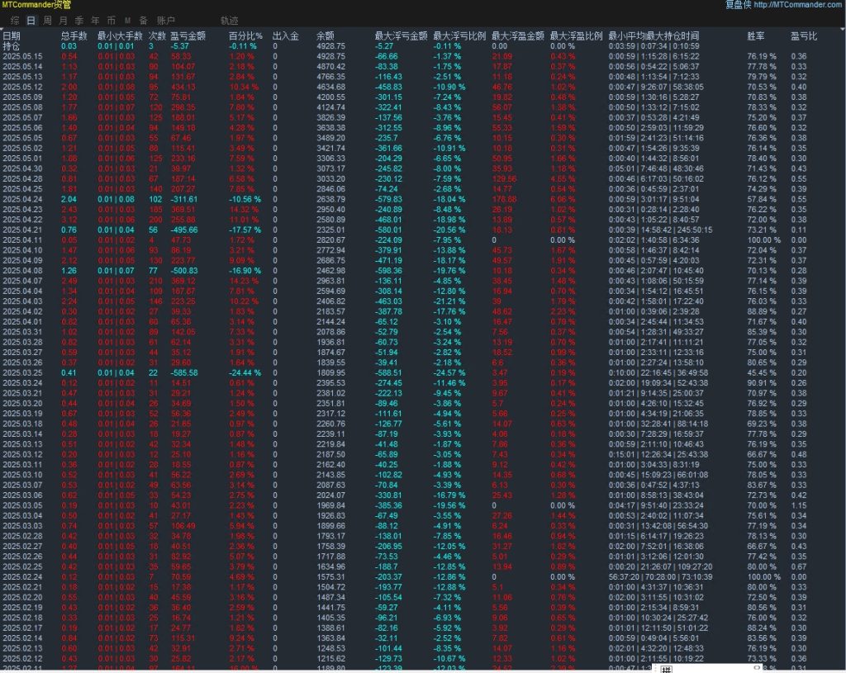Sort by the 日期 date column header
846x673 pixels.
12,36
